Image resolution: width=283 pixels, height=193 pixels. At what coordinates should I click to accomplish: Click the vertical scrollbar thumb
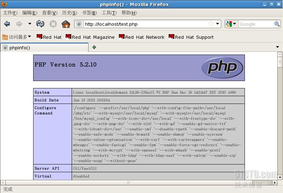point(280,62)
